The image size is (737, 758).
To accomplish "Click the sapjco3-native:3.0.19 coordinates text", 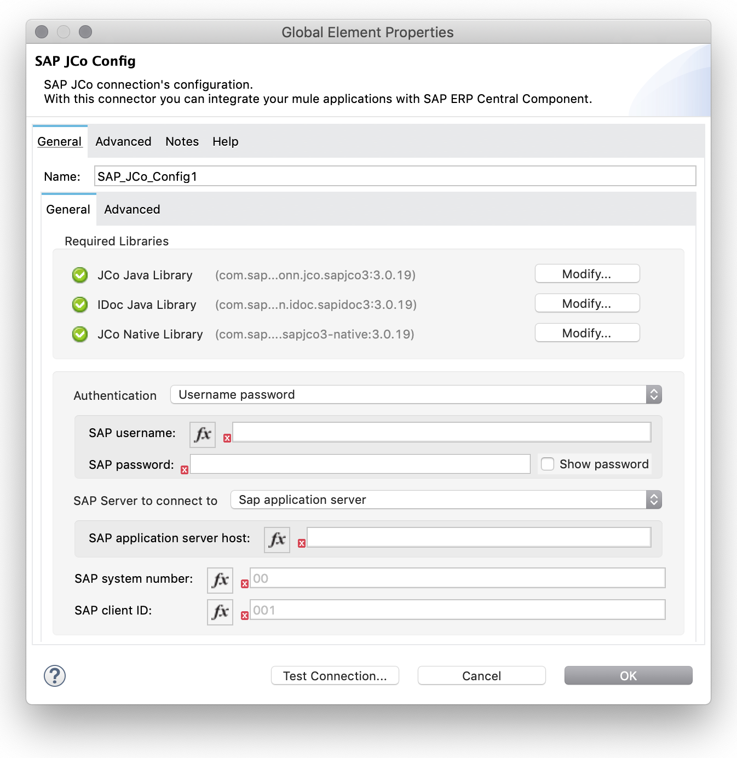I will [315, 334].
